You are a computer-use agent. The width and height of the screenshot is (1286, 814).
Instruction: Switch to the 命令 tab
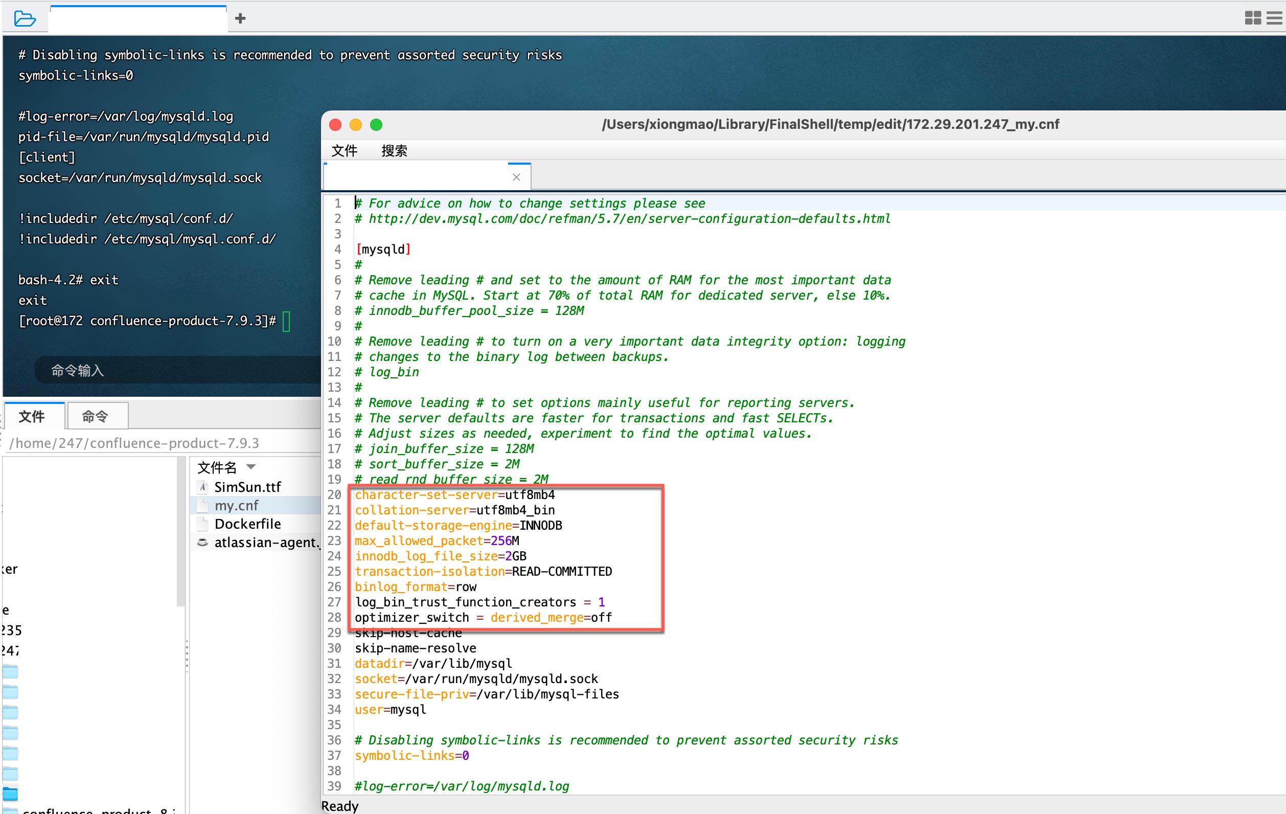point(95,417)
